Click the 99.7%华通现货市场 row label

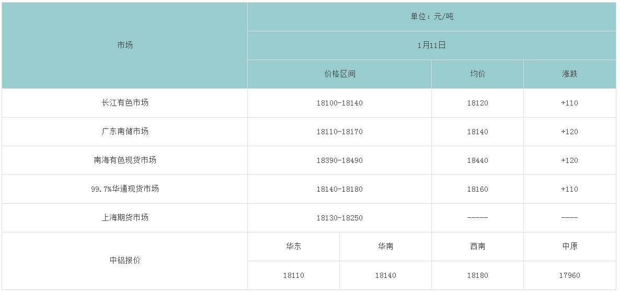[x=125, y=189]
